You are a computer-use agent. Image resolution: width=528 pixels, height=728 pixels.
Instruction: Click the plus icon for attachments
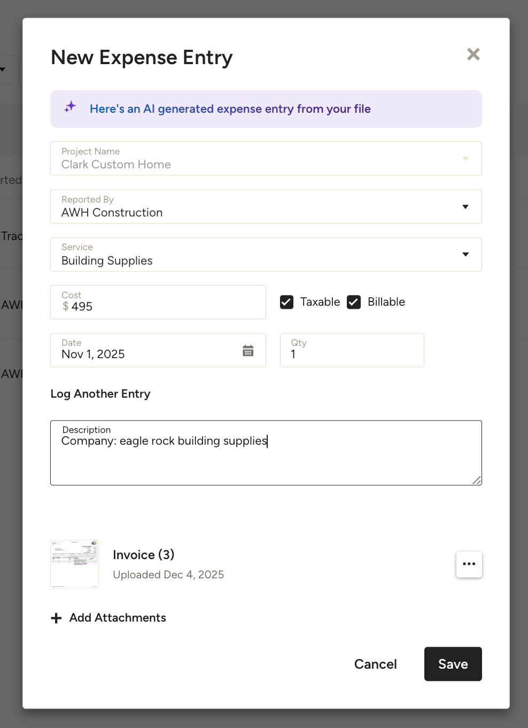pyautogui.click(x=56, y=618)
